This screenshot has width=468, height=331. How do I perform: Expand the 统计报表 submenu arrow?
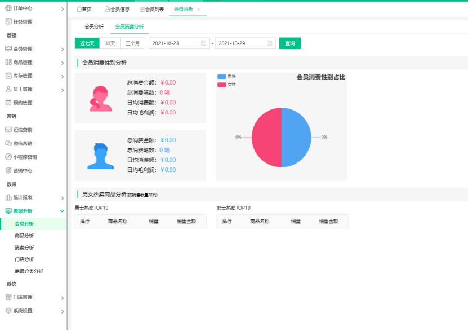pos(63,198)
